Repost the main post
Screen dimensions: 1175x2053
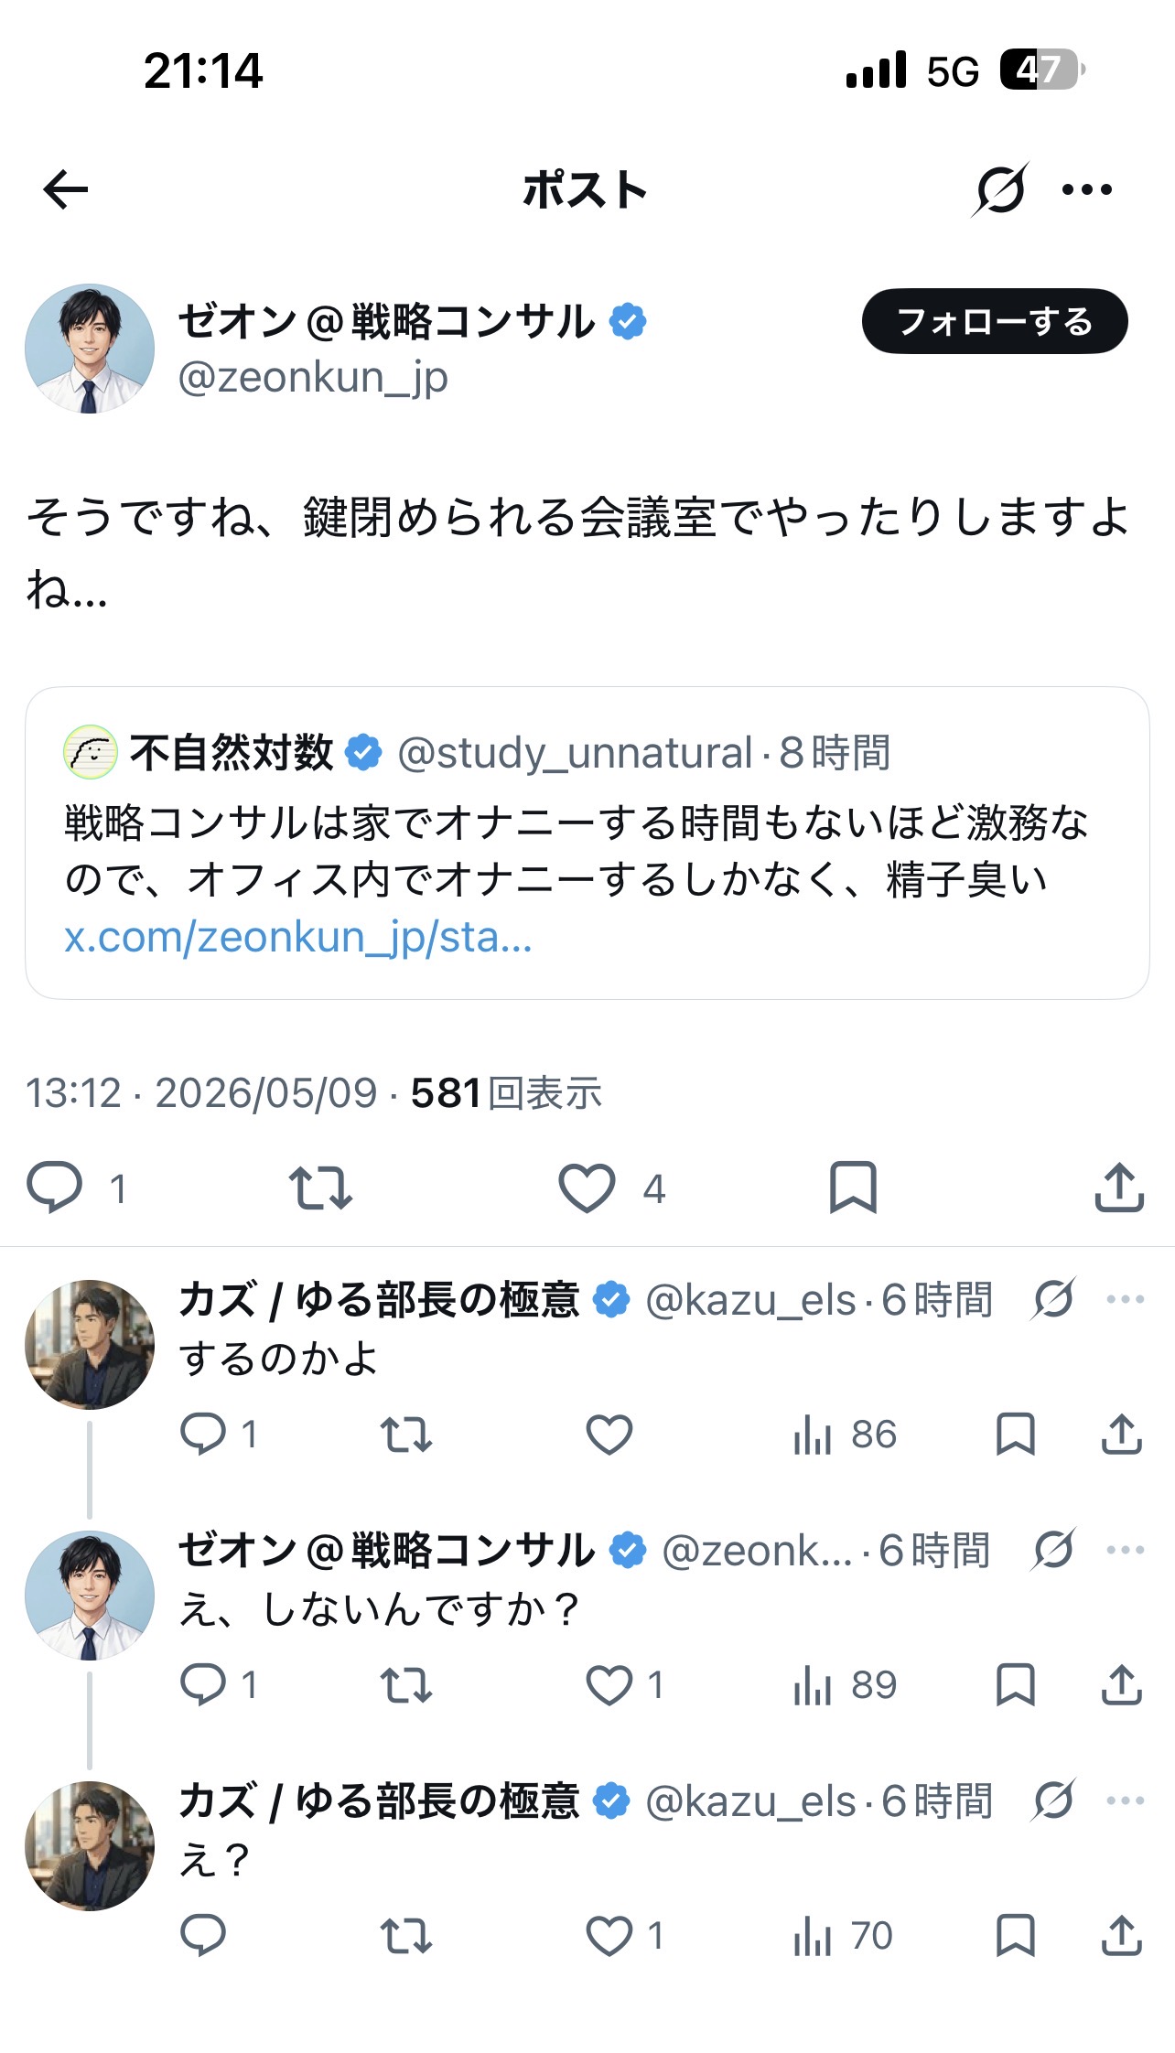pos(320,1188)
